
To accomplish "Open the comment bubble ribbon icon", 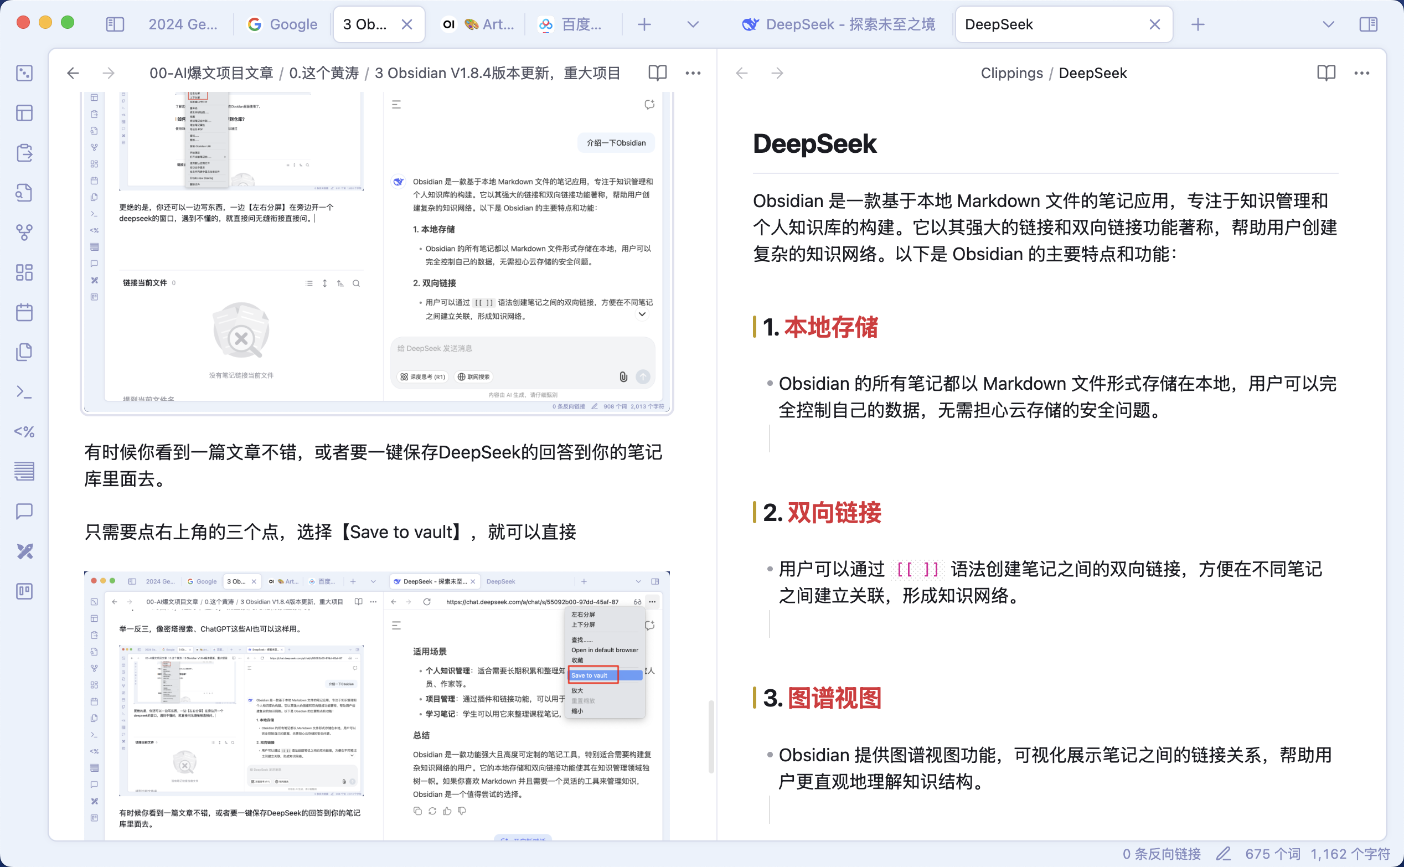I will (x=24, y=511).
